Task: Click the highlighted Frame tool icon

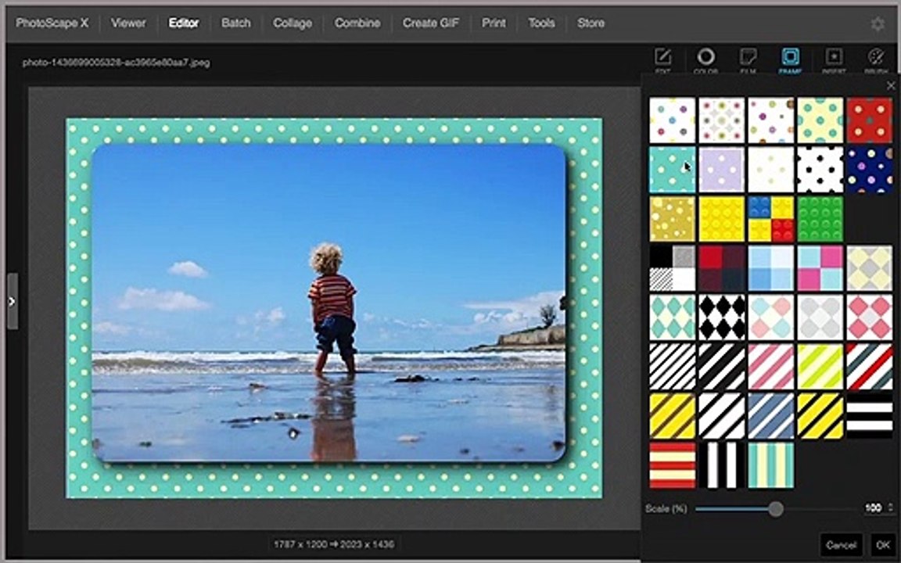Action: [x=790, y=57]
